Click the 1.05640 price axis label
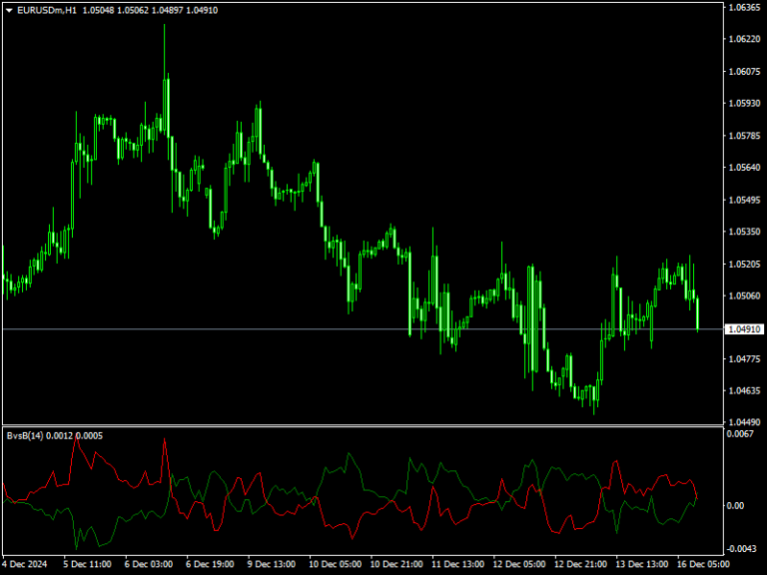 click(x=744, y=168)
